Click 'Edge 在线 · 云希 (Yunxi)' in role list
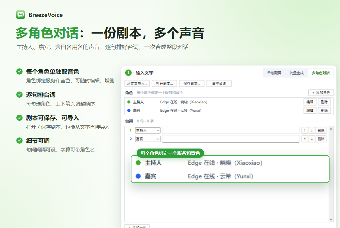 coord(180,110)
